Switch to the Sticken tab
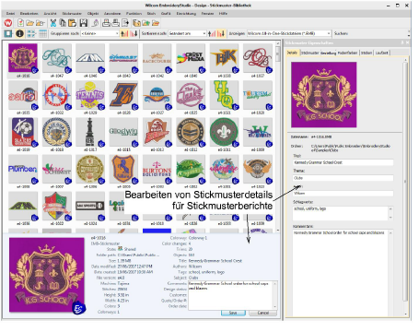 (x=367, y=53)
